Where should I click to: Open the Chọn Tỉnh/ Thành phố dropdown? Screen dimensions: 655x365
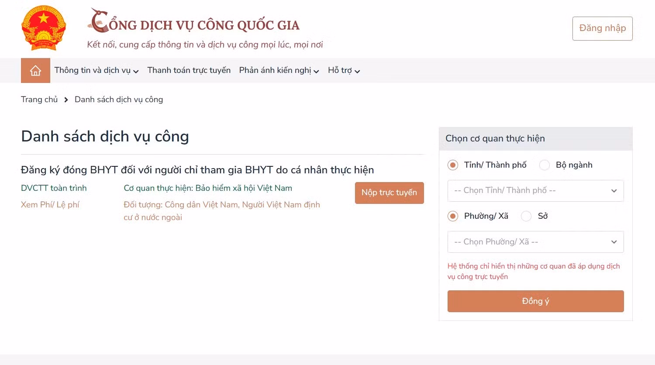pyautogui.click(x=535, y=191)
